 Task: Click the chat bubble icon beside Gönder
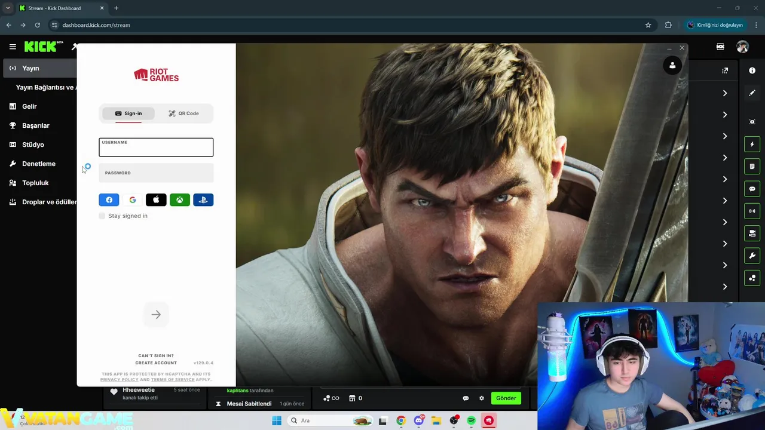[x=466, y=398]
